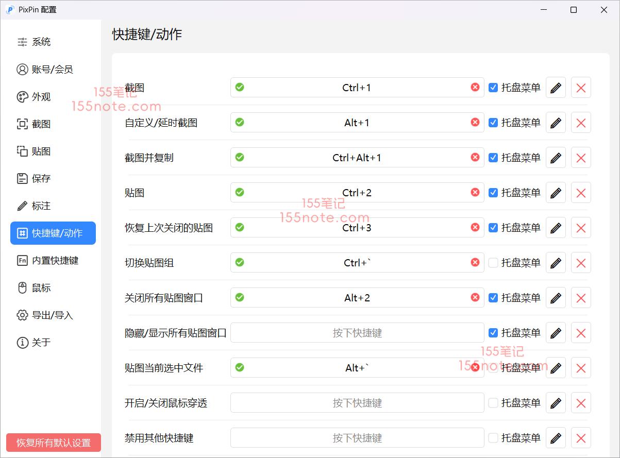Image resolution: width=620 pixels, height=458 pixels.
Task: Switch to 内置快捷键 sidebar tab
Action: [x=55, y=261]
